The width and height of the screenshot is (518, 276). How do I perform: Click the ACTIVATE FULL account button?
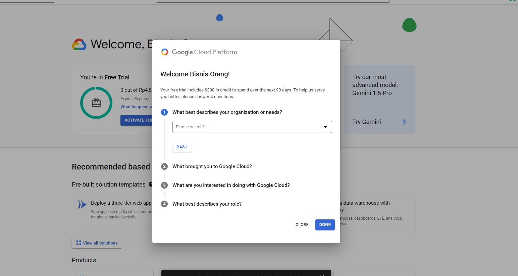click(137, 120)
